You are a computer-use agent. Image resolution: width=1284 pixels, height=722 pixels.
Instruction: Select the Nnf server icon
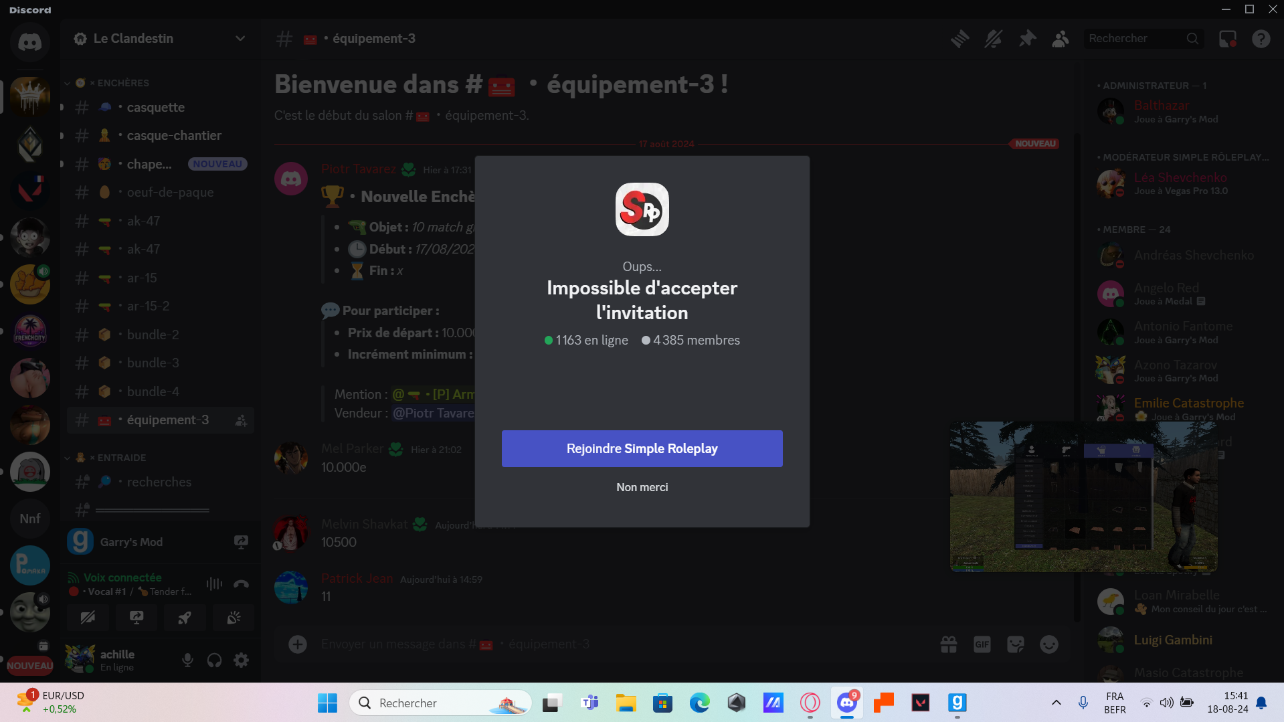(29, 519)
